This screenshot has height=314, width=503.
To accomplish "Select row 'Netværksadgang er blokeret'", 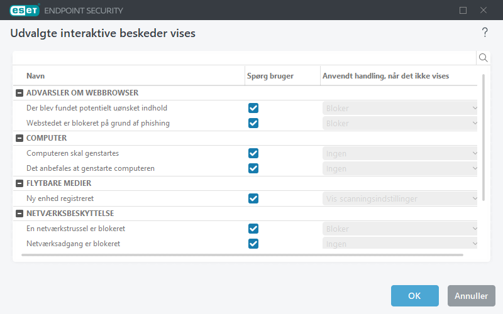I will click(x=245, y=244).
